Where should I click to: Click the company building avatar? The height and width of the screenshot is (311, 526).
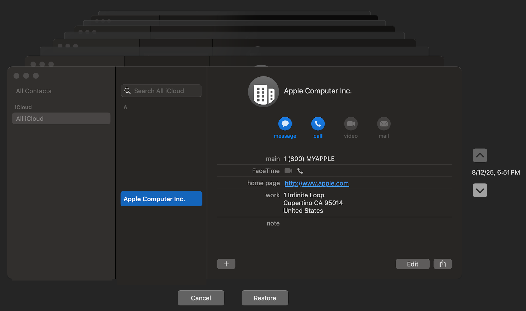pos(263,92)
